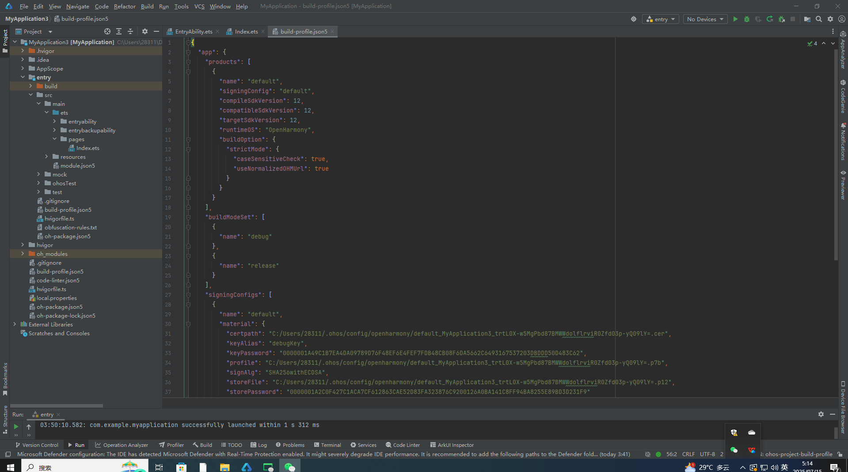Open Project Structure icon in toolbar
This screenshot has width=848, height=472.
pos(807,19)
